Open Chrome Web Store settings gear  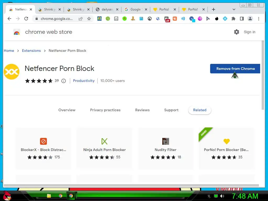(x=237, y=32)
